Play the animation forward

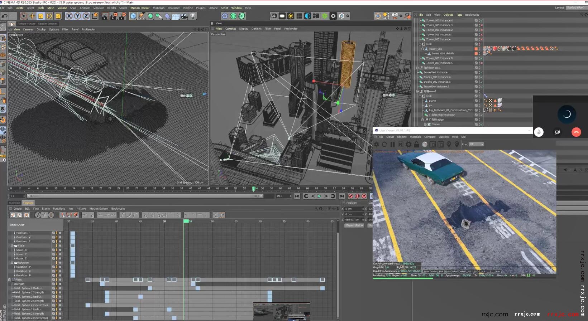[319, 196]
